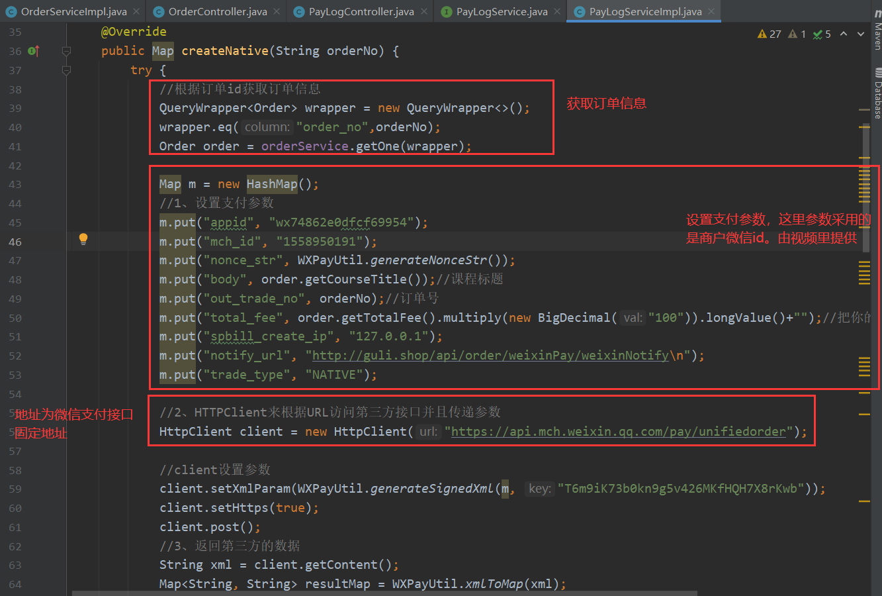The image size is (882, 596).
Task: Open the Maven tool window
Action: point(877,30)
